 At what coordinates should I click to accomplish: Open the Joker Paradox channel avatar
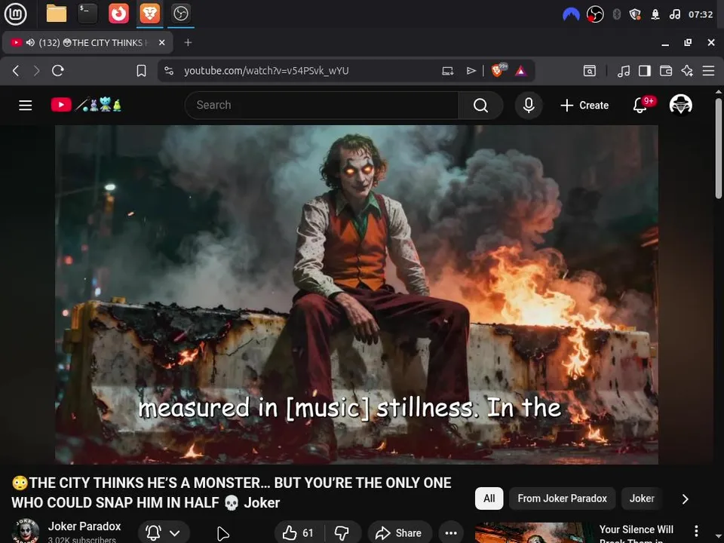[26, 531]
